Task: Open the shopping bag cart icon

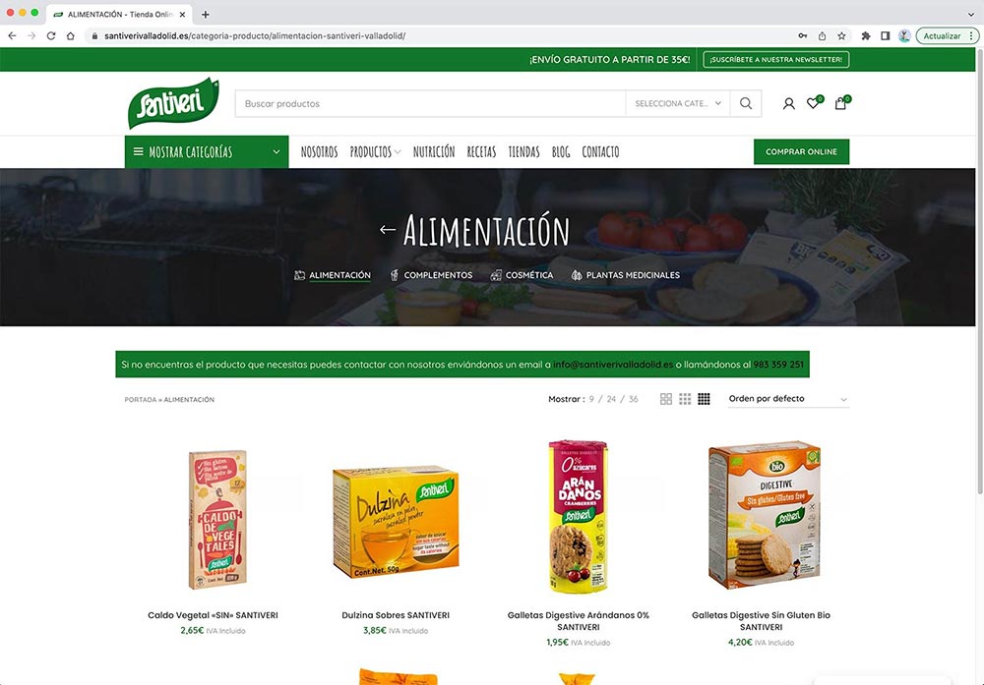Action: pyautogui.click(x=840, y=103)
